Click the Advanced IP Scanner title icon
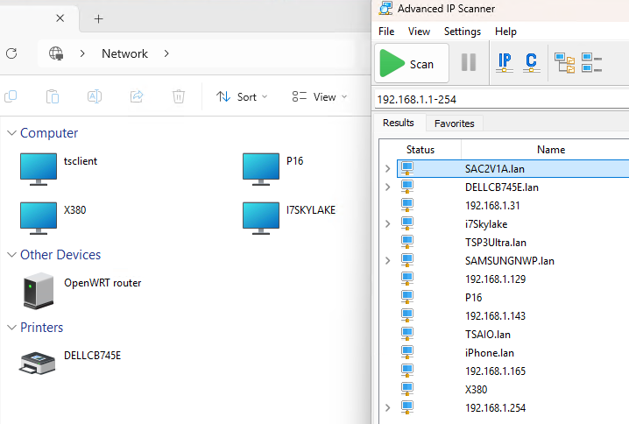This screenshot has width=629, height=424. pyautogui.click(x=385, y=8)
